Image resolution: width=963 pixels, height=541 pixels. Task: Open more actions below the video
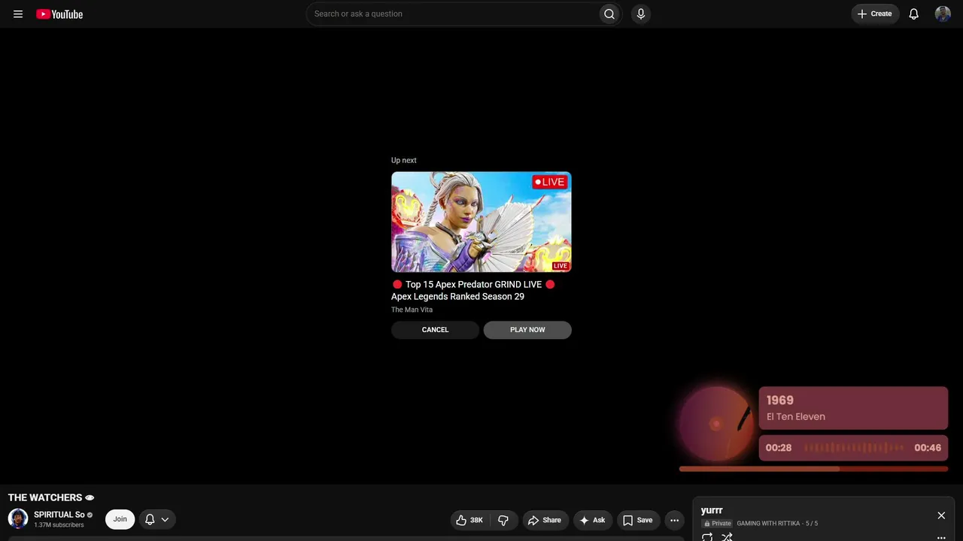point(674,520)
